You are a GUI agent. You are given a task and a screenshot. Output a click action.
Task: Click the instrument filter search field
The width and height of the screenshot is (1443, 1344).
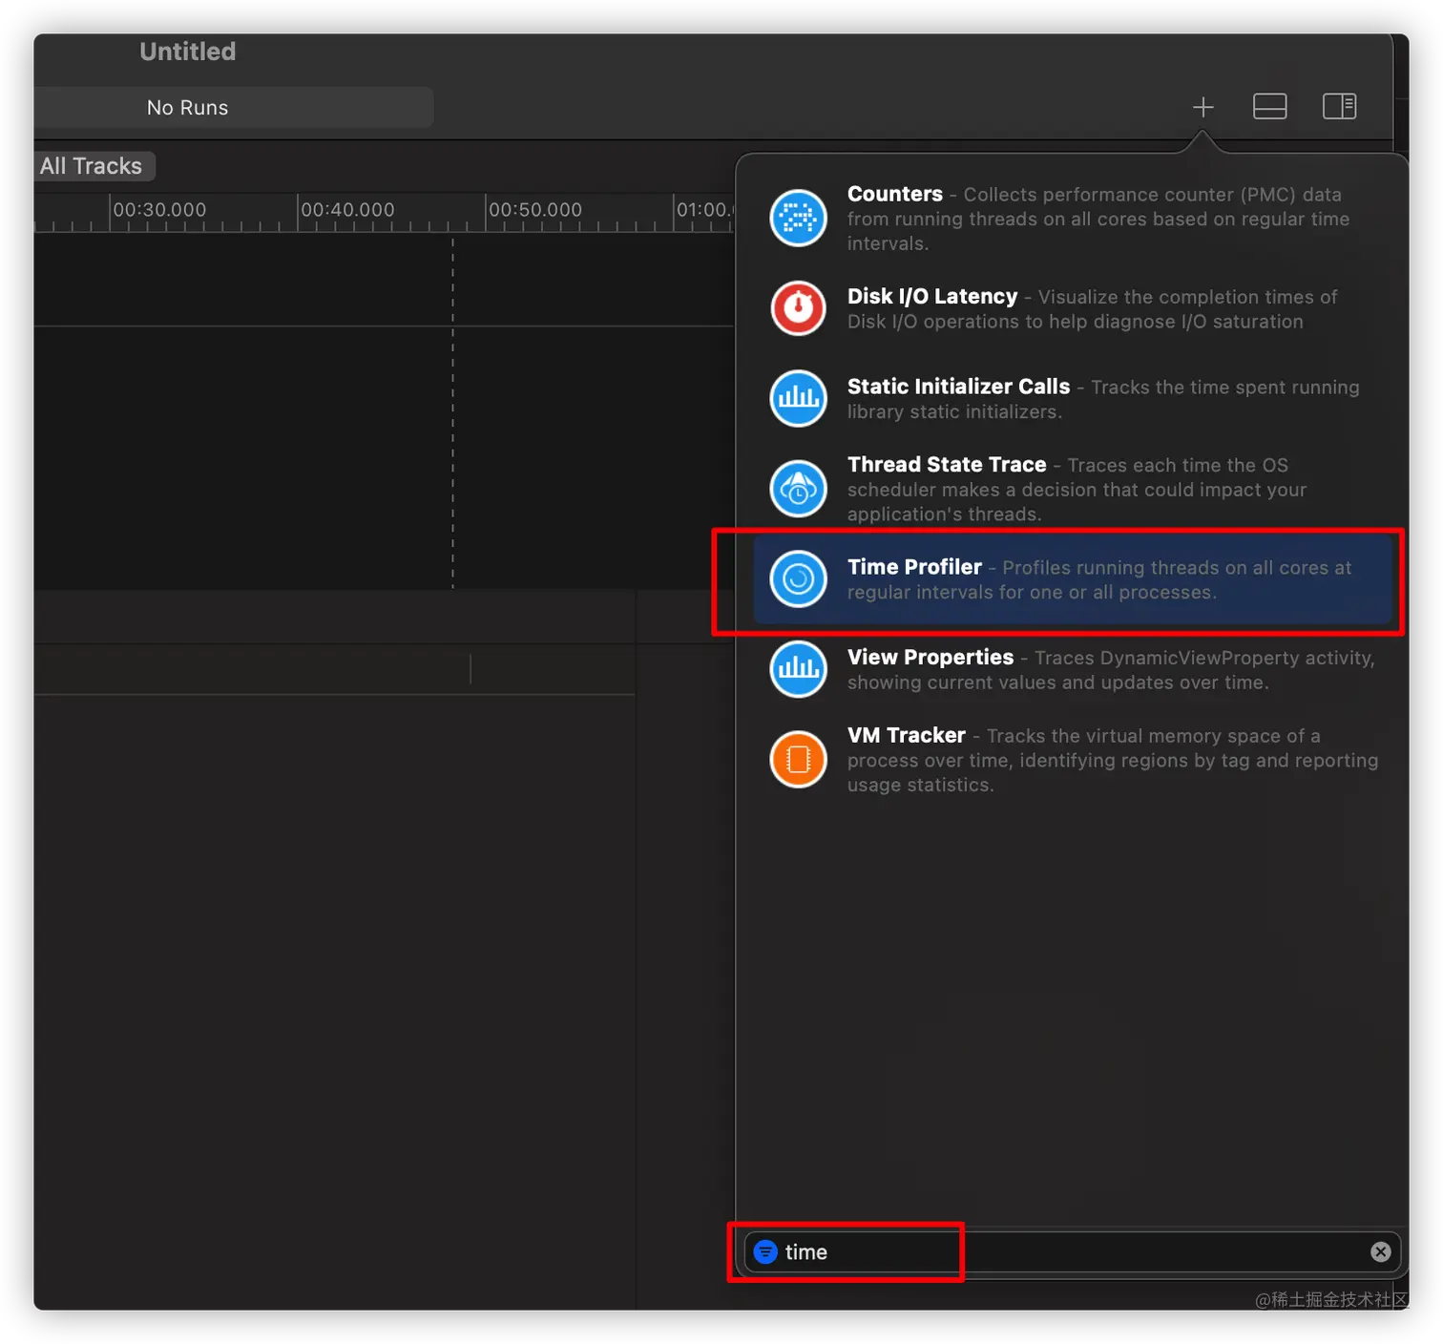coord(1072,1251)
